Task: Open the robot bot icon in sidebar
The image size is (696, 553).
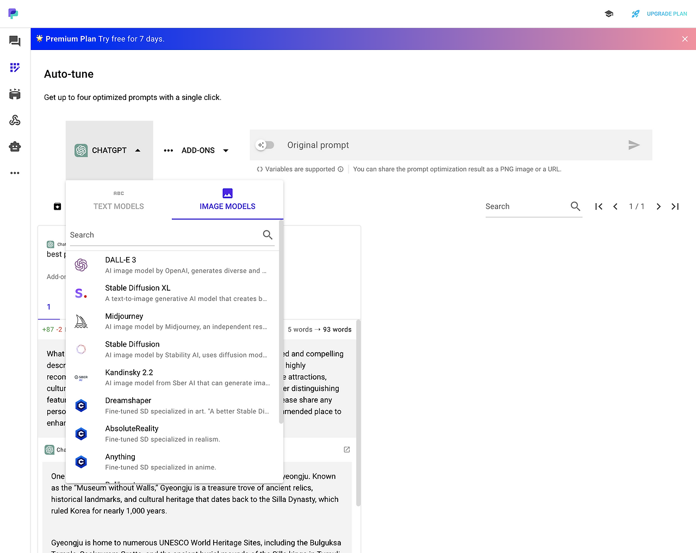Action: click(15, 147)
